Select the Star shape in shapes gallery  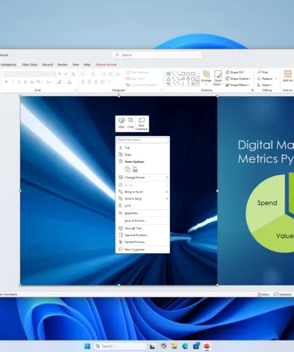[193, 84]
